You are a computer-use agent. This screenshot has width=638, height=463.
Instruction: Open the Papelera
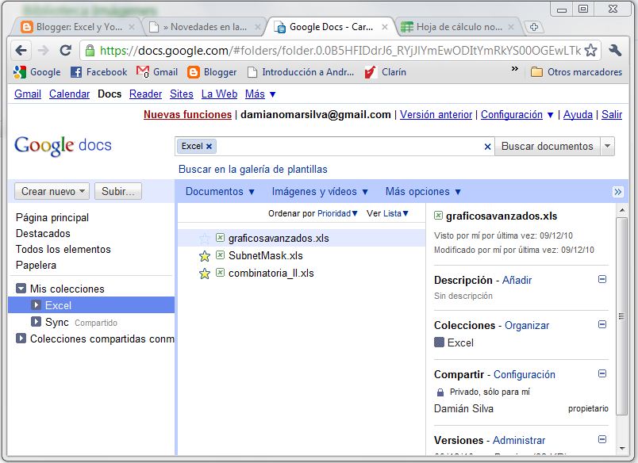point(36,265)
